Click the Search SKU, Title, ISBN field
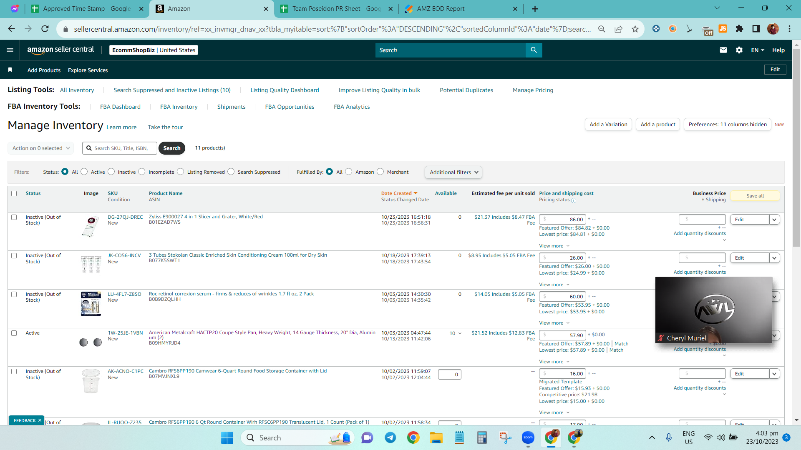This screenshot has width=801, height=450. coord(120,148)
